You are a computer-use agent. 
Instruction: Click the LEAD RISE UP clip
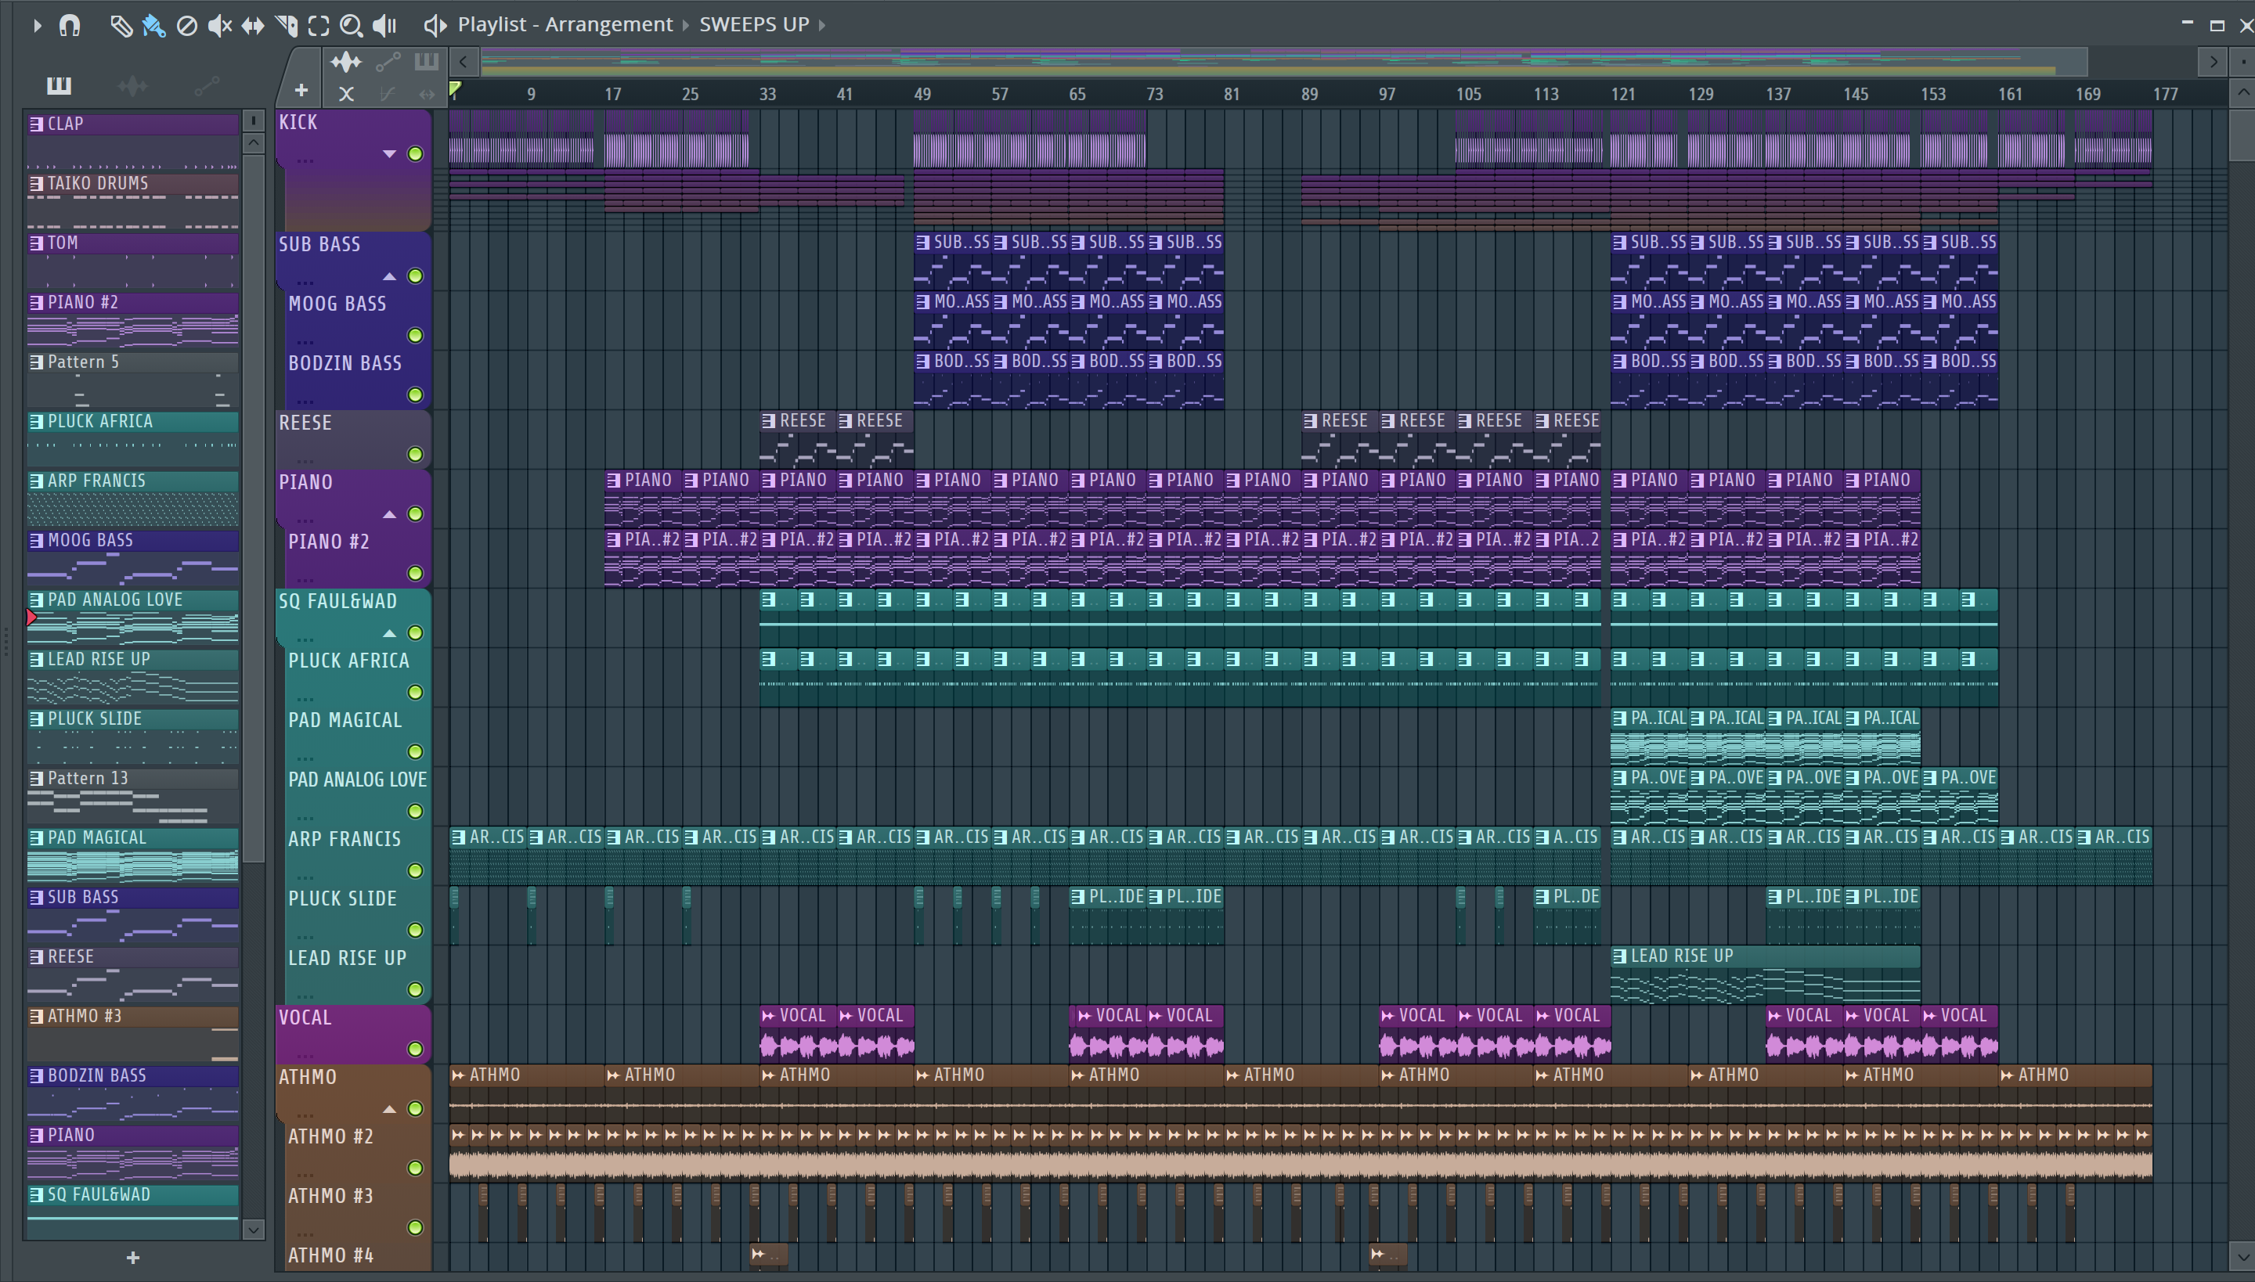(1765, 974)
